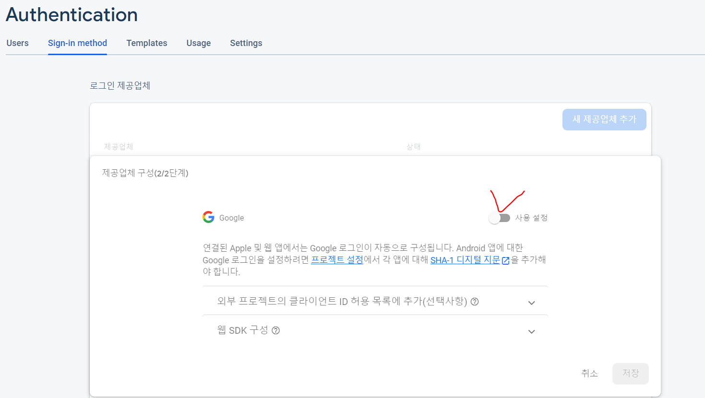Click the 저장 button
The image size is (705, 398).
(x=631, y=374)
